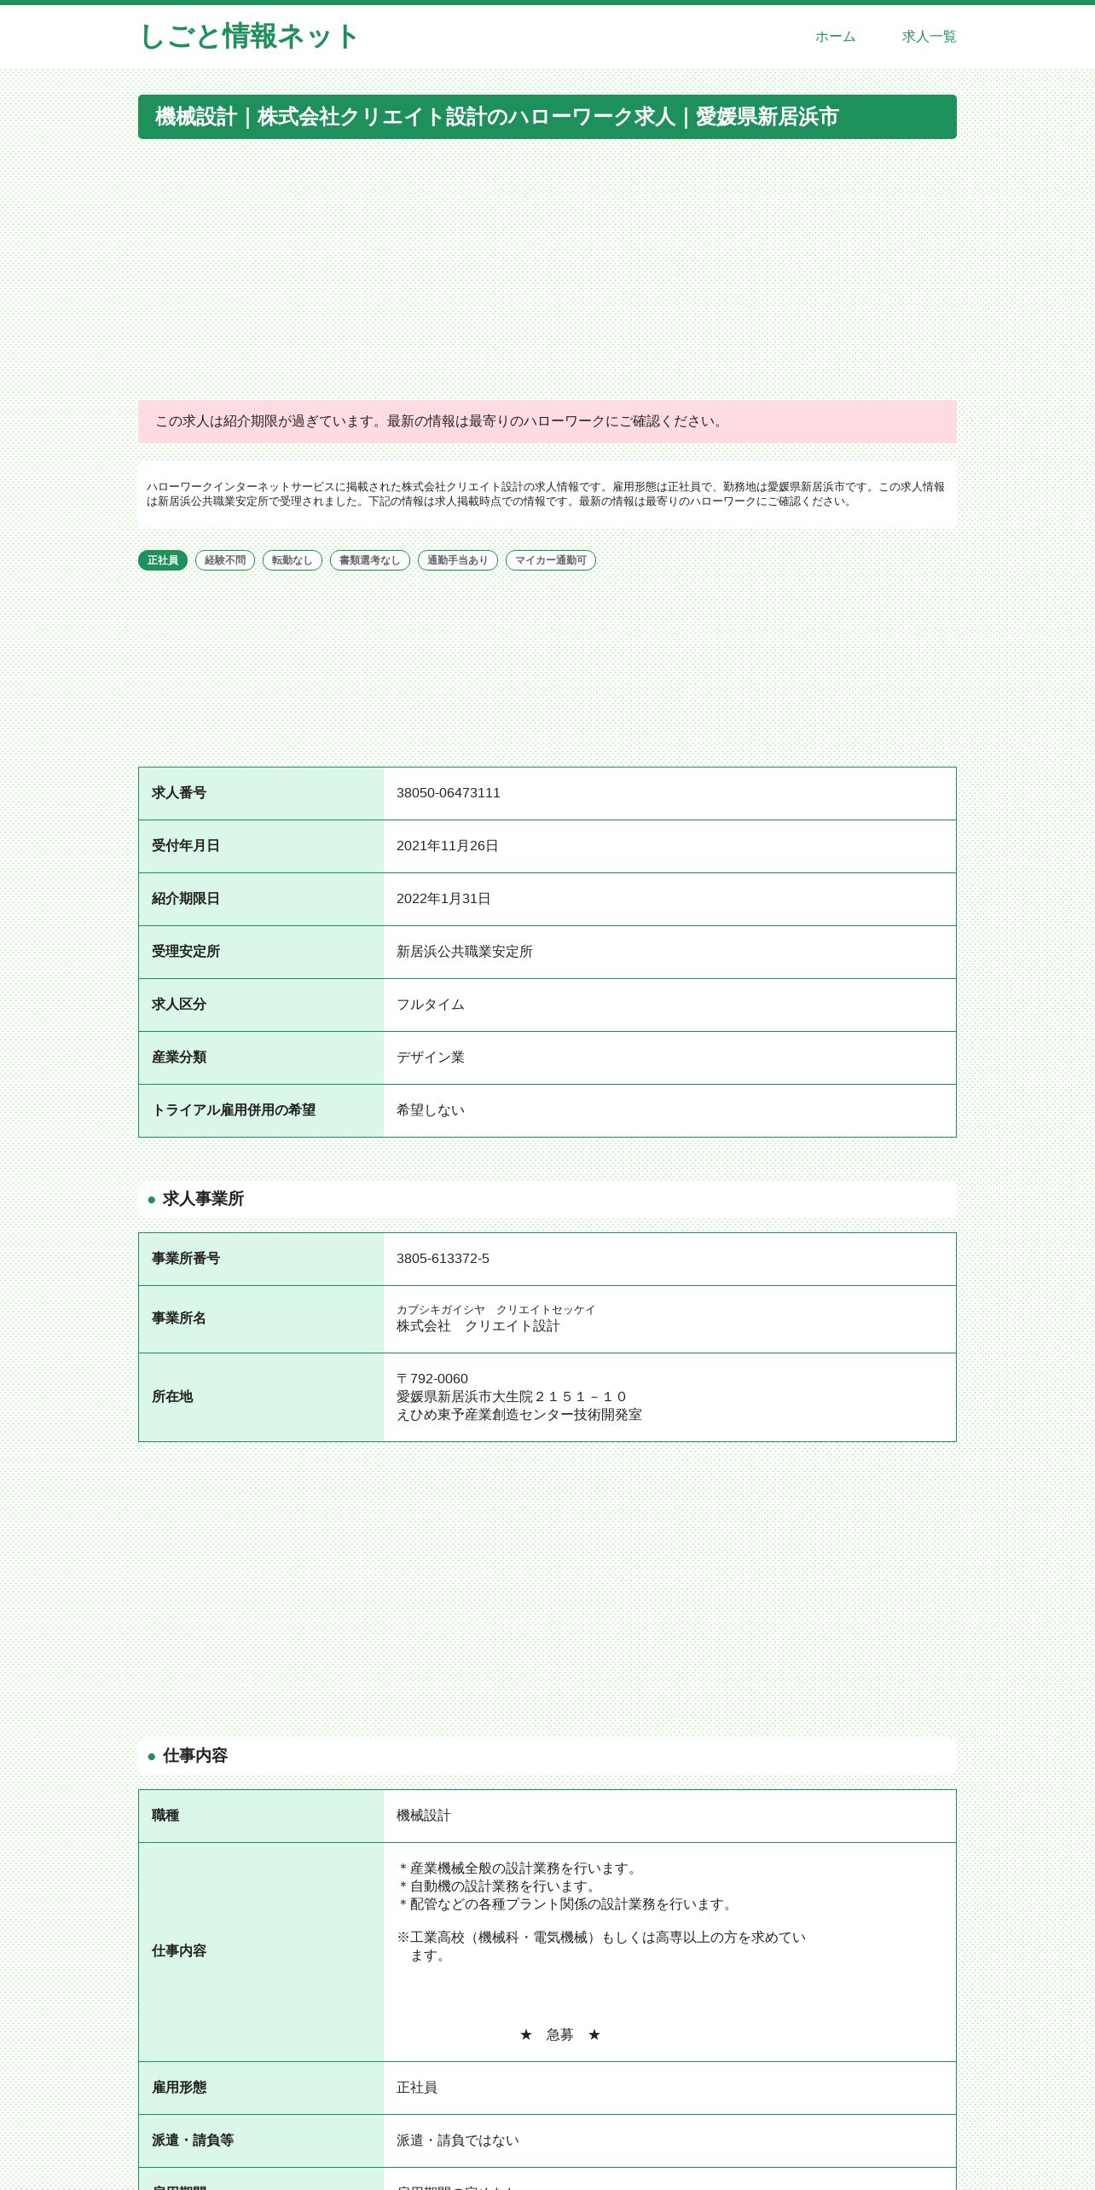The image size is (1095, 2190).
Task: Click the 受付年月日 row label
Action: [x=186, y=846]
